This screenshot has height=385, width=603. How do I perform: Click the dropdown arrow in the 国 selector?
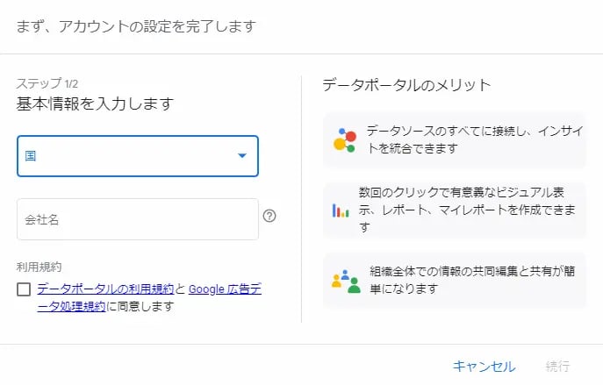242,156
